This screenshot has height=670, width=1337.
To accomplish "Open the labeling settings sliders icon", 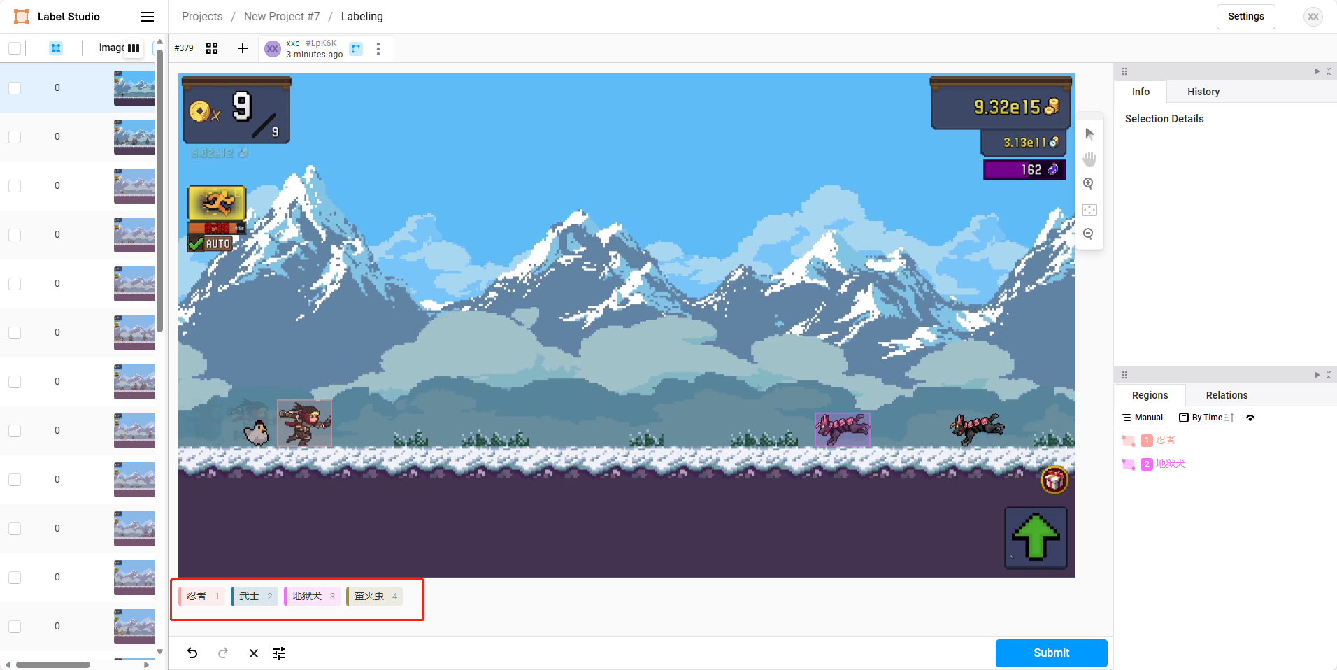I will 279,653.
